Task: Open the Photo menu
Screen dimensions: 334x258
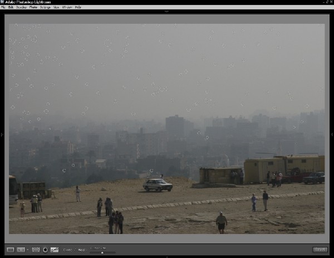Action: [x=33, y=7]
